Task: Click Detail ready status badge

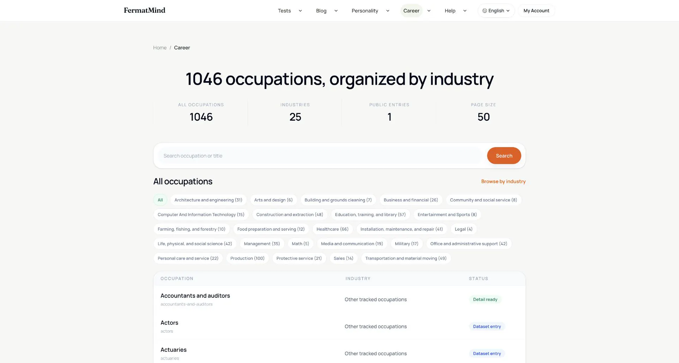Action: [x=485, y=300]
